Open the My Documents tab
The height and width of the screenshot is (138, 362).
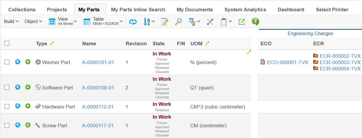[195, 10]
